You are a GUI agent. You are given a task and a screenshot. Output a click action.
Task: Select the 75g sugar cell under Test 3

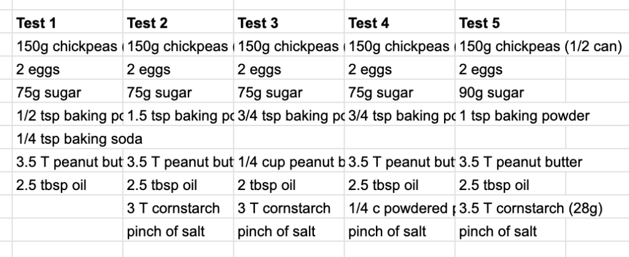270,93
